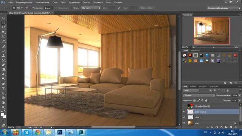
Task: Select the Zoom tool in toolbox
Action: pyautogui.click(x=3, y=107)
